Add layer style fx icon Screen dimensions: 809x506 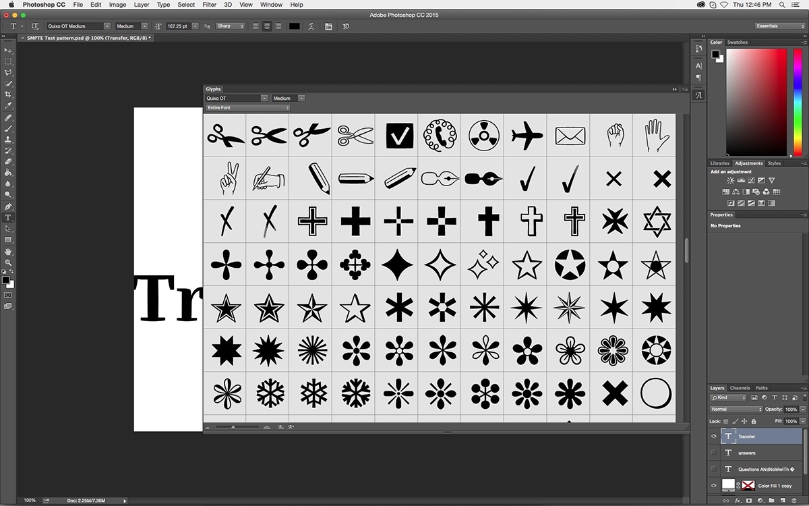pos(737,501)
